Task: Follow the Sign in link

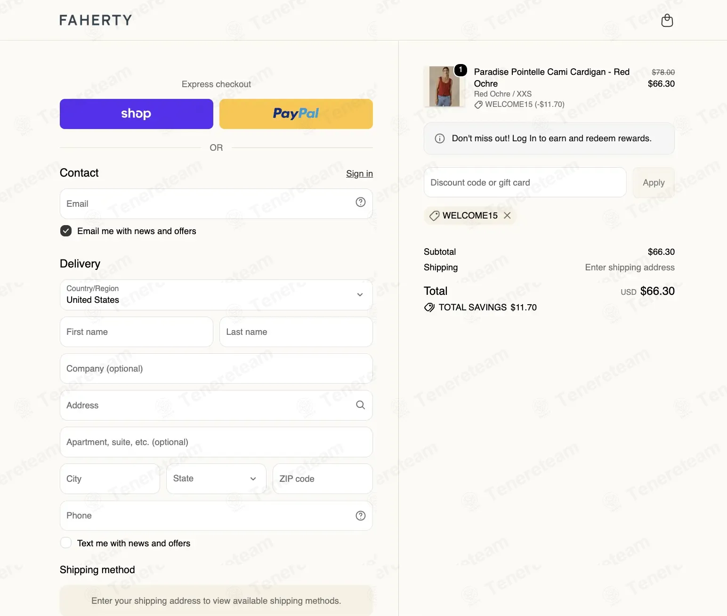Action: point(359,174)
